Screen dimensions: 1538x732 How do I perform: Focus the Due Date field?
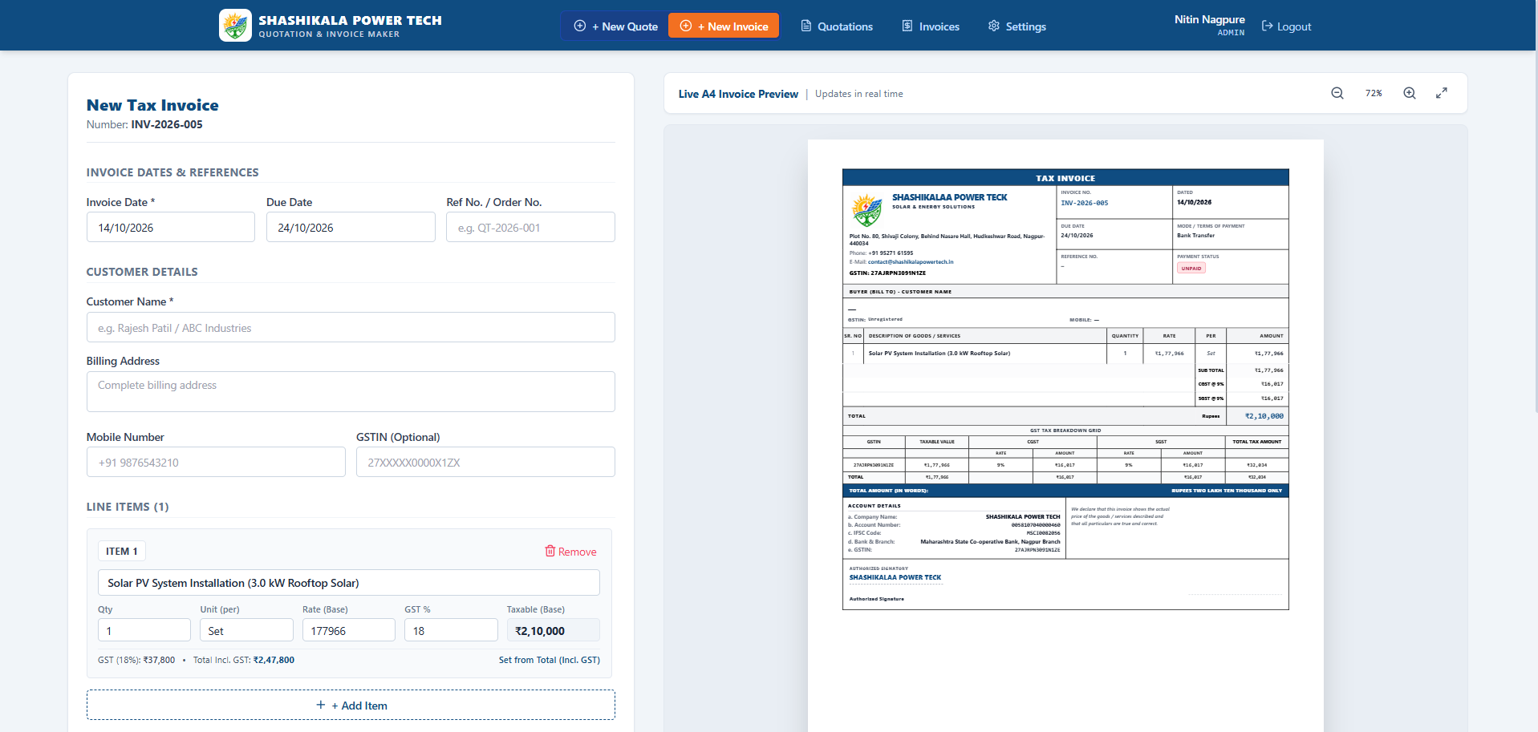tap(351, 227)
